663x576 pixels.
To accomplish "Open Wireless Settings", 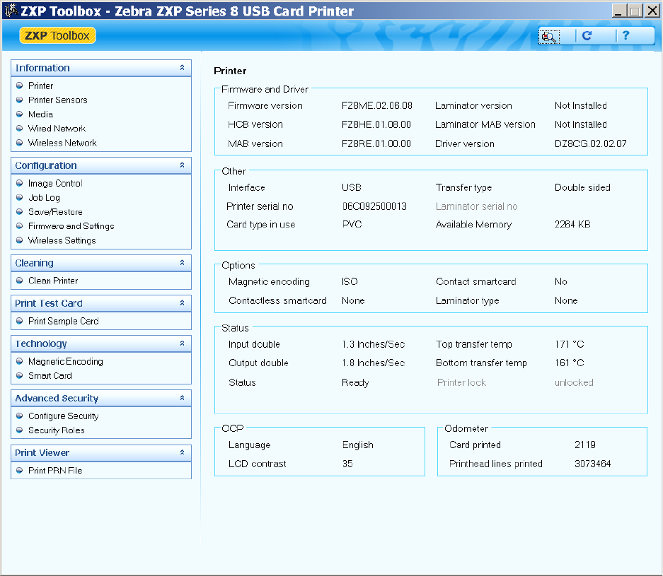I will [62, 240].
